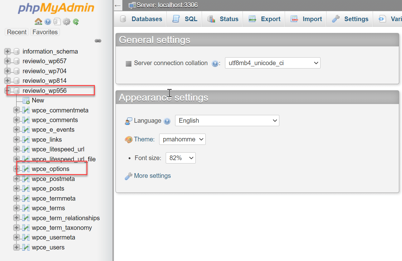Image resolution: width=402 pixels, height=261 pixels.
Task: Click table icon for wpce_termmeta
Action: coord(26,198)
